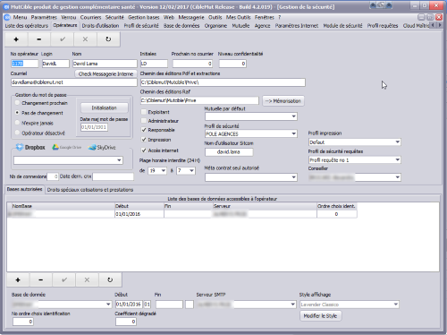Open 'Profil de sécurité requêtes' dropdown

click(x=398, y=160)
